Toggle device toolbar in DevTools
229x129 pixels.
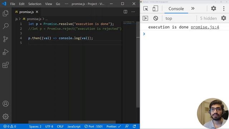(x=155, y=9)
